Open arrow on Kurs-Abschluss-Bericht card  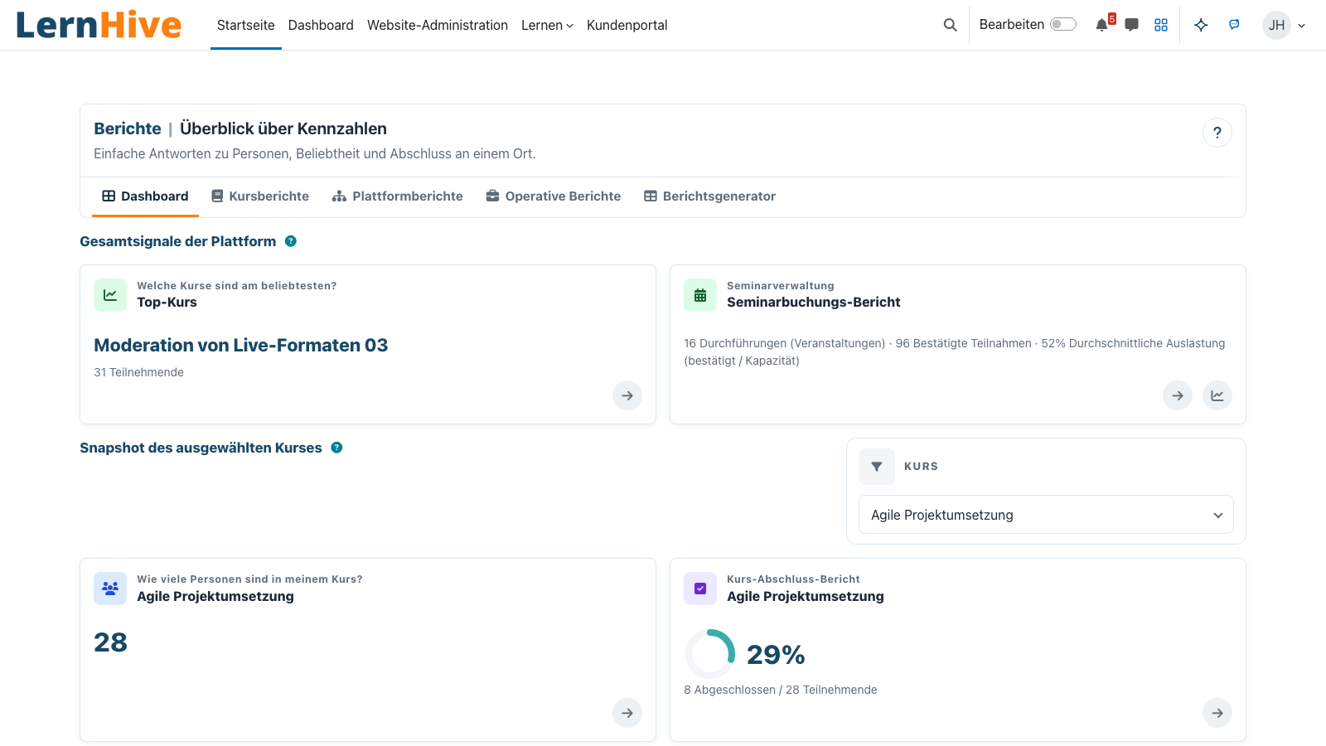click(x=1217, y=713)
